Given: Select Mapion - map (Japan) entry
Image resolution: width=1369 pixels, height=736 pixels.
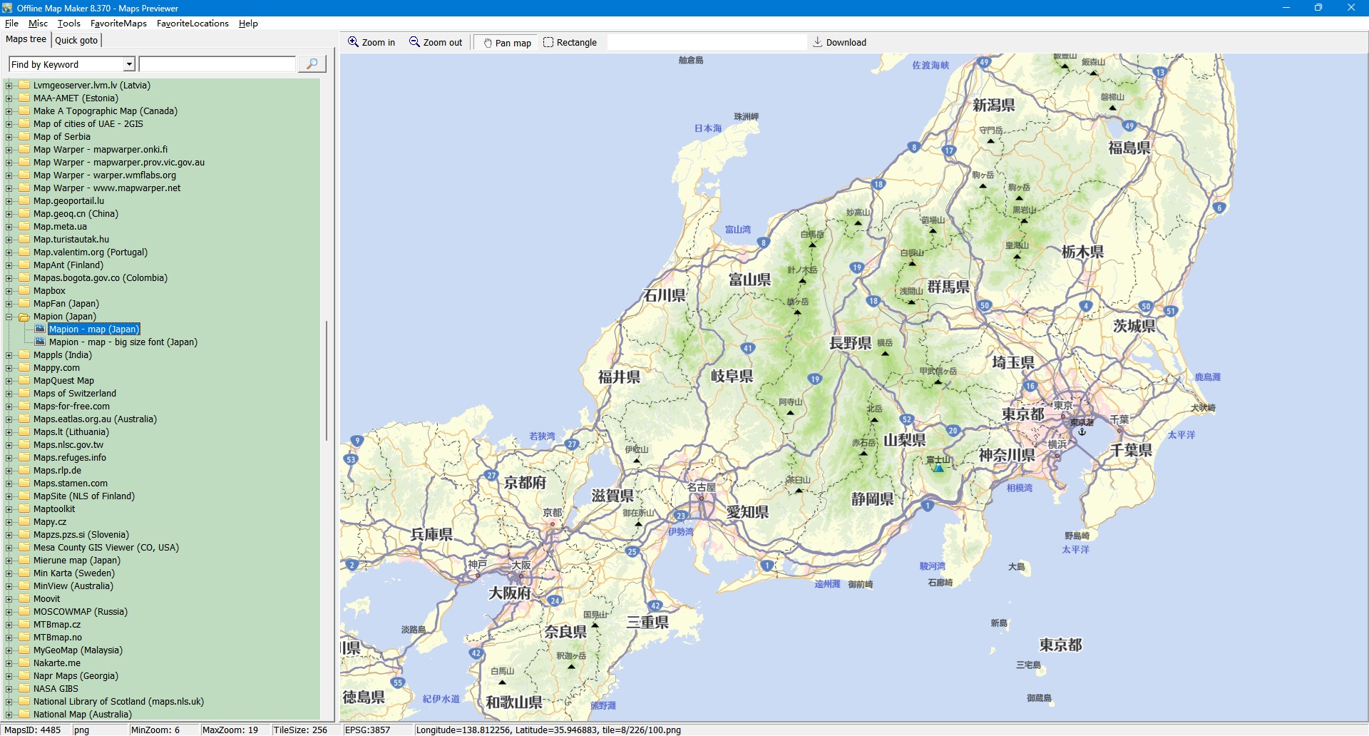Looking at the screenshot, I should pos(94,329).
